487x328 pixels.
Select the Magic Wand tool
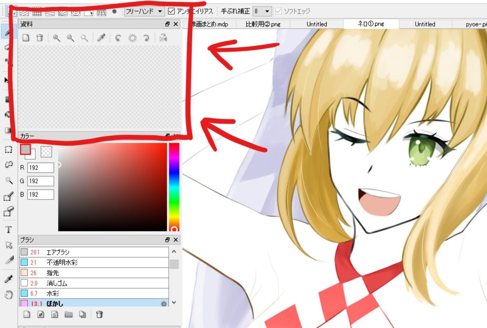click(8, 180)
